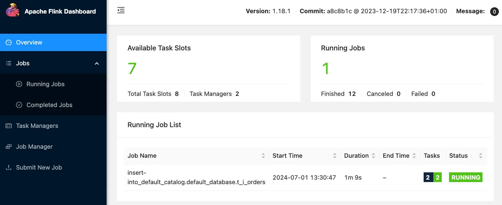Open the Task Managers menu item
This screenshot has height=205, width=502.
coord(37,126)
